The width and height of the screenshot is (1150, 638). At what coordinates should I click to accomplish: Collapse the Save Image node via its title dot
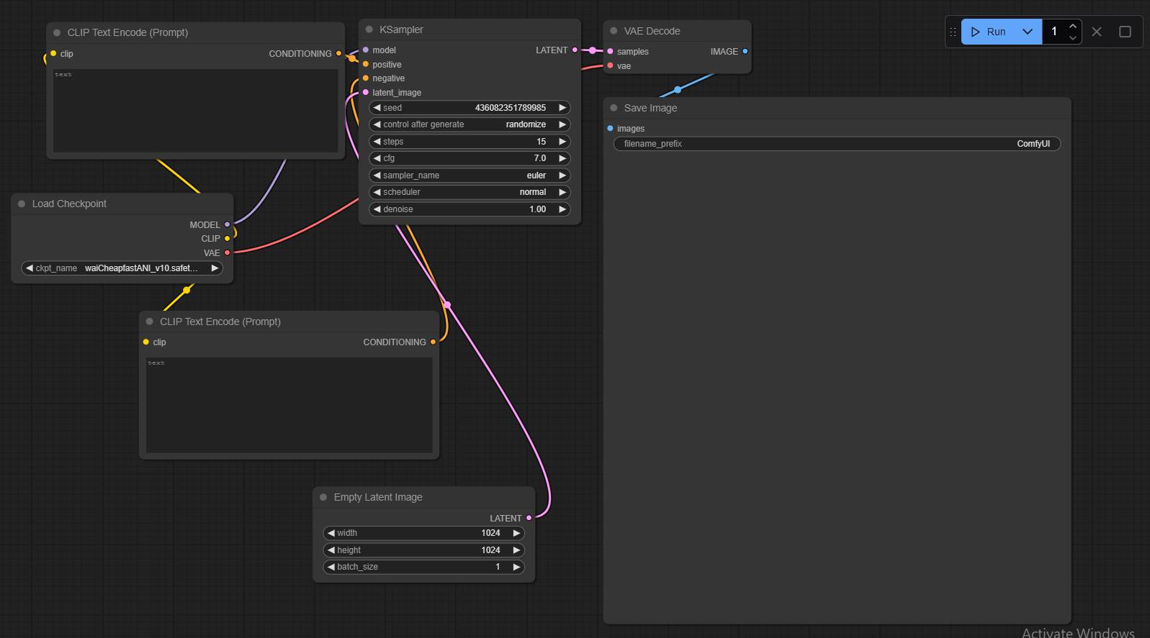click(x=614, y=108)
